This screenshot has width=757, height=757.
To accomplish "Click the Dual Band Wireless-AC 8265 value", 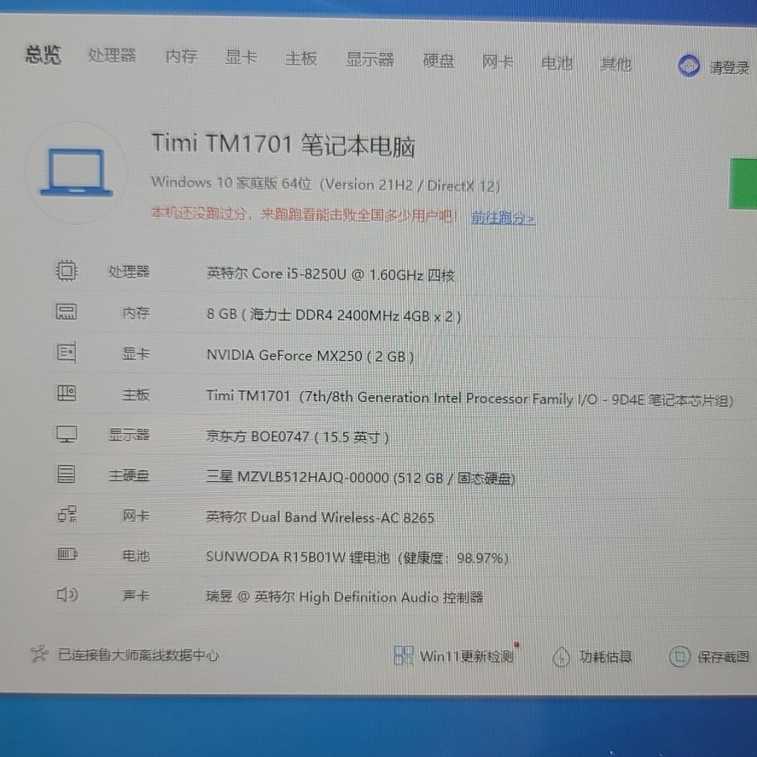I will [x=320, y=517].
